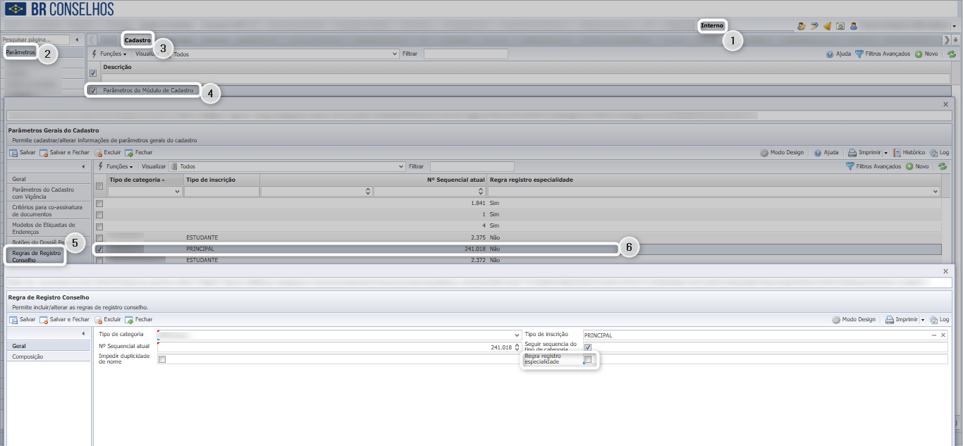Open Histórico in the Parâmetros Gerais toolbar
Image resolution: width=963 pixels, height=446 pixels.
pyautogui.click(x=909, y=152)
